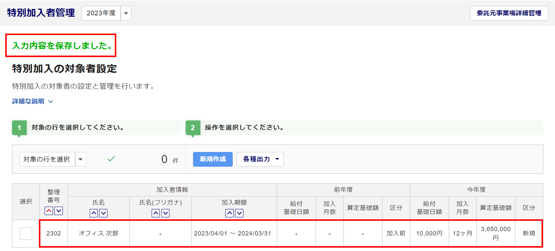
Task: Sort 氏名 column descending
Action: pyautogui.click(x=104, y=213)
